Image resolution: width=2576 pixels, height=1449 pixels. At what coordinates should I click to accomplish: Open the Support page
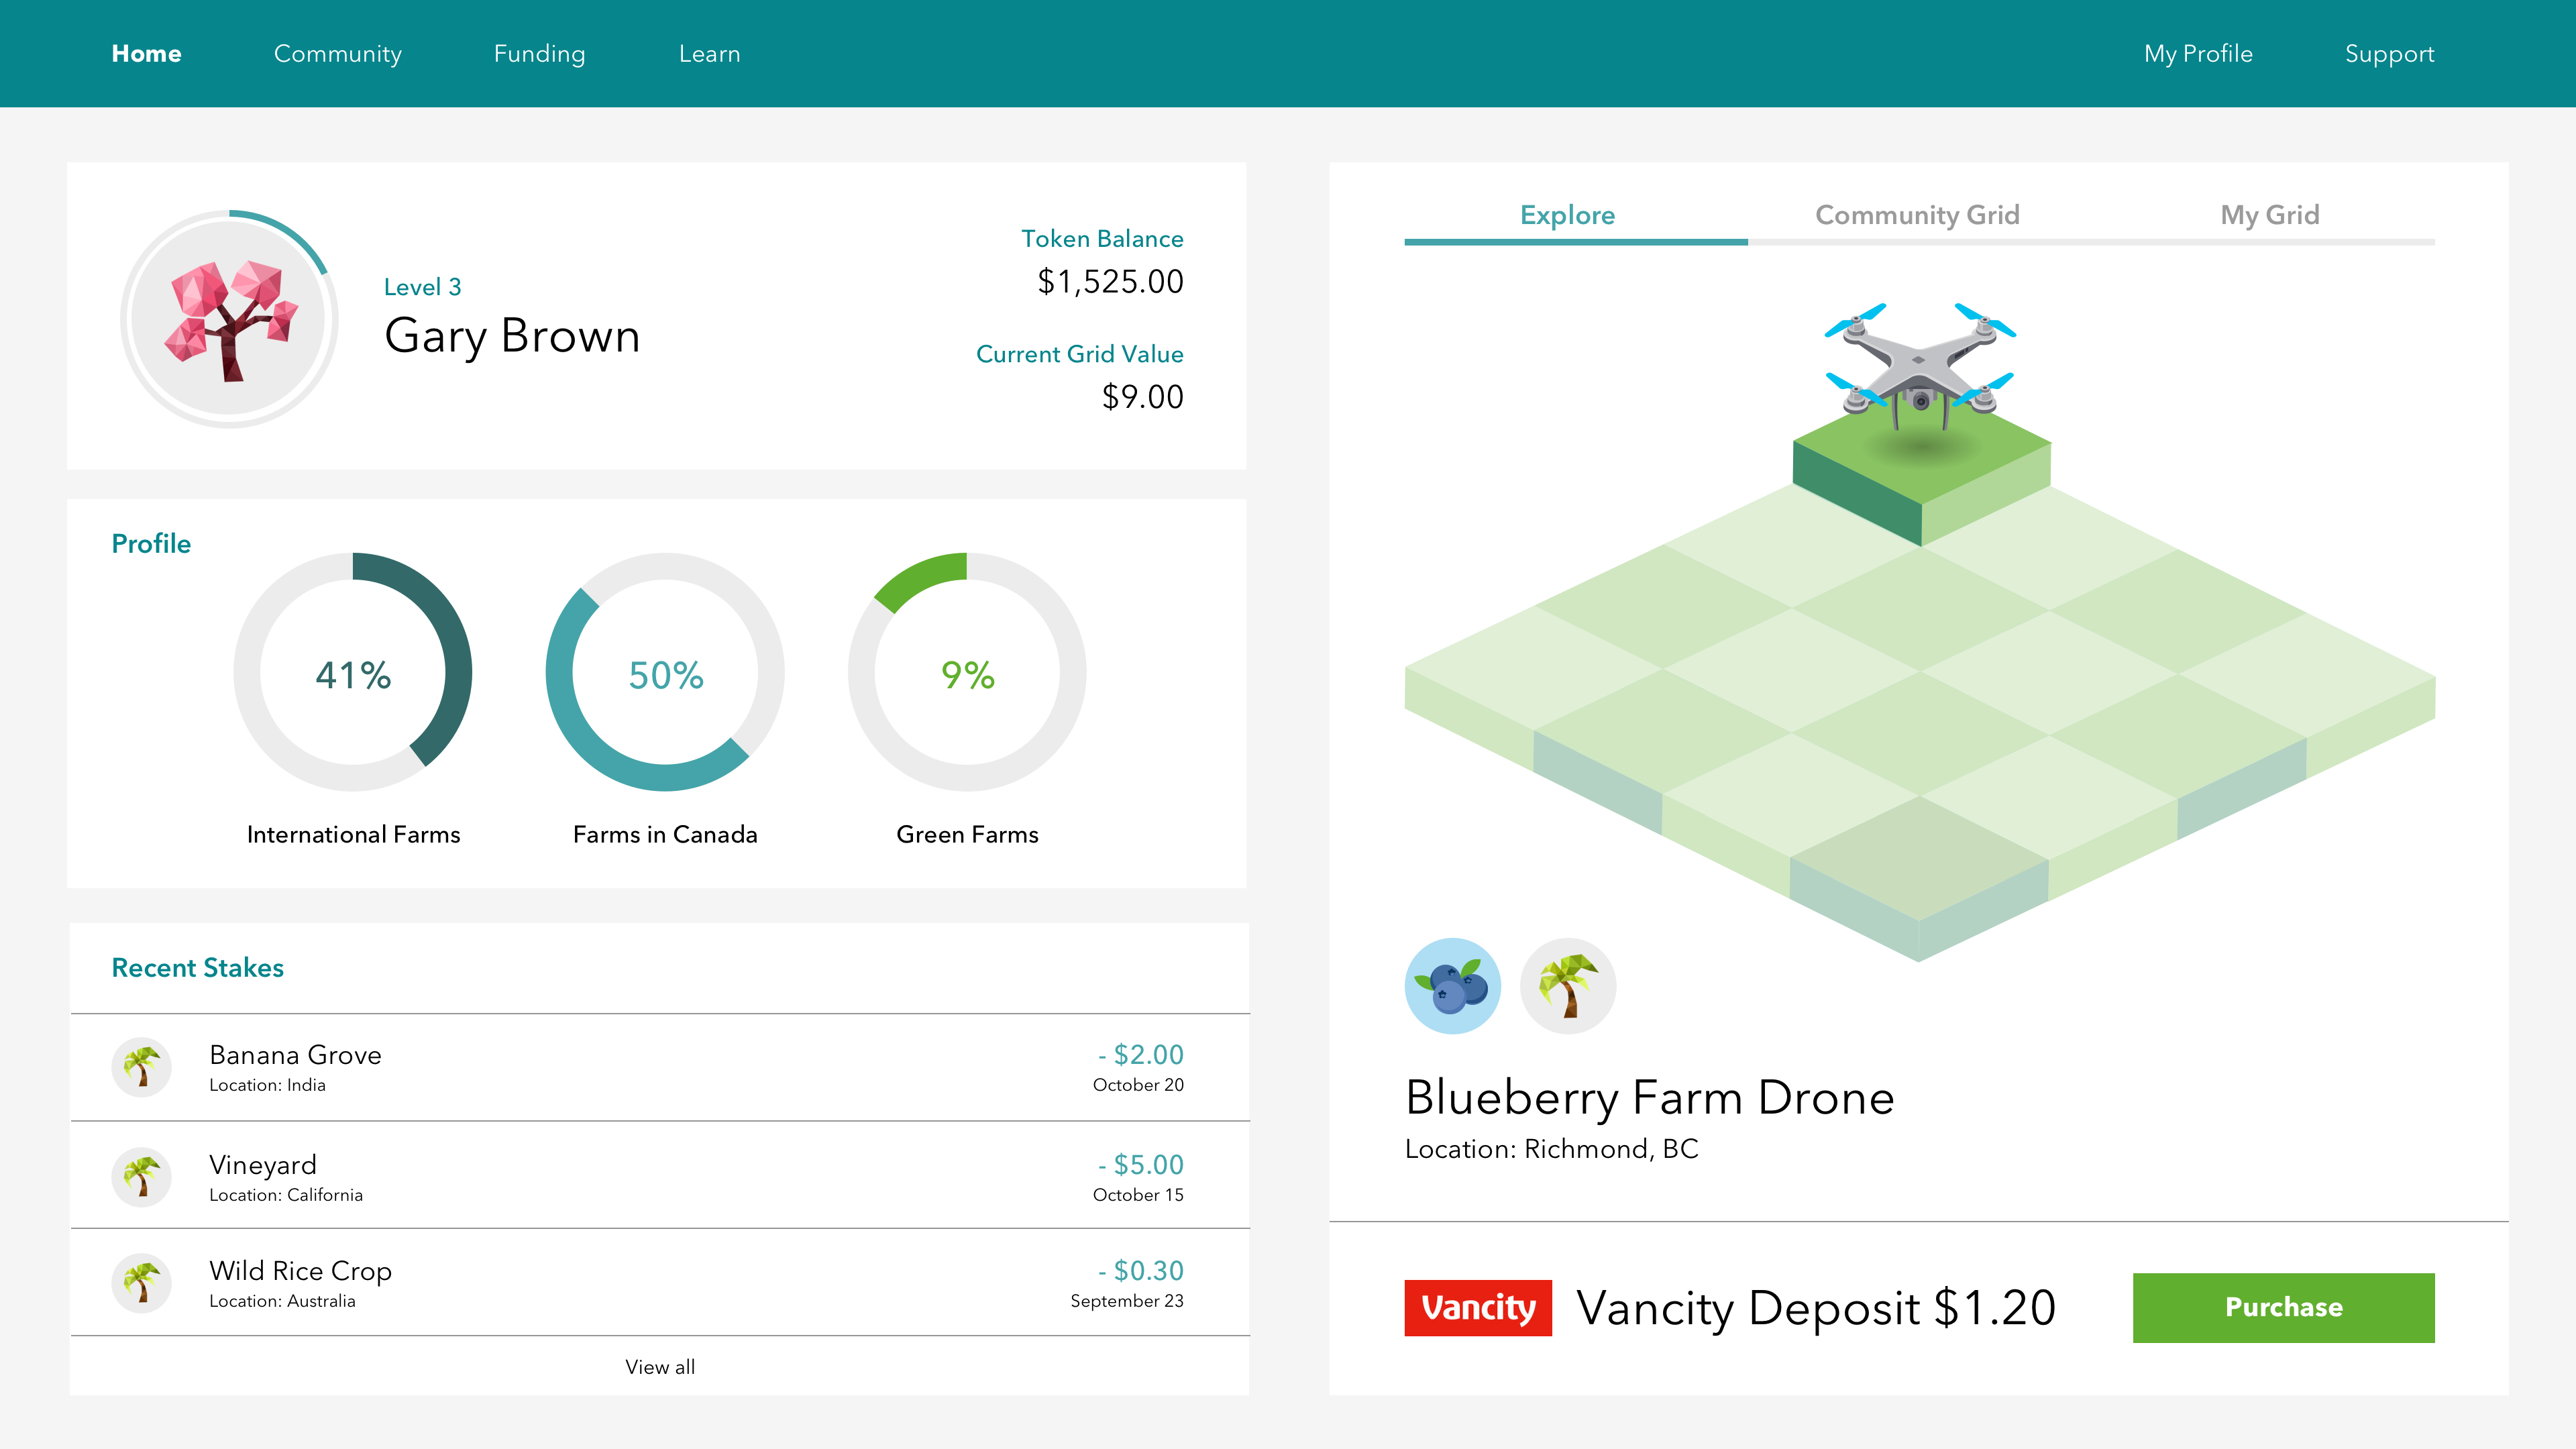pyautogui.click(x=2390, y=54)
